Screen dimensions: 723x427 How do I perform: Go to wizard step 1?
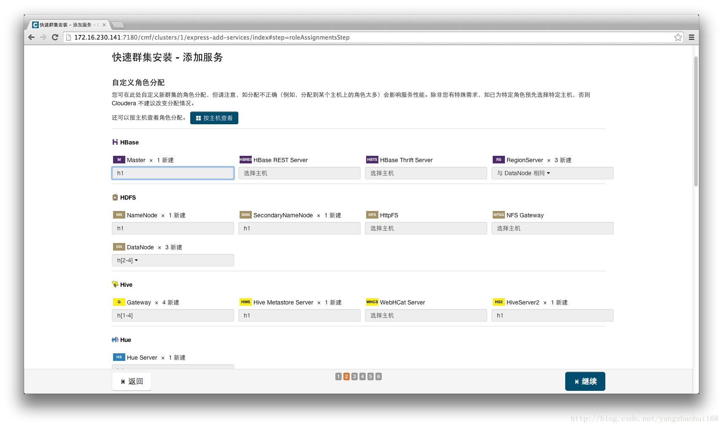(x=338, y=376)
